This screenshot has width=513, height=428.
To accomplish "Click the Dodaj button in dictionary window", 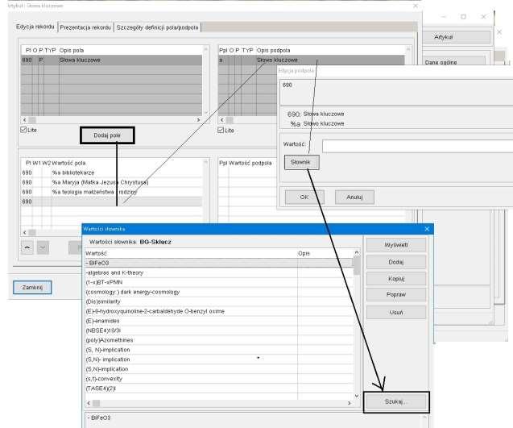I will coord(396,262).
